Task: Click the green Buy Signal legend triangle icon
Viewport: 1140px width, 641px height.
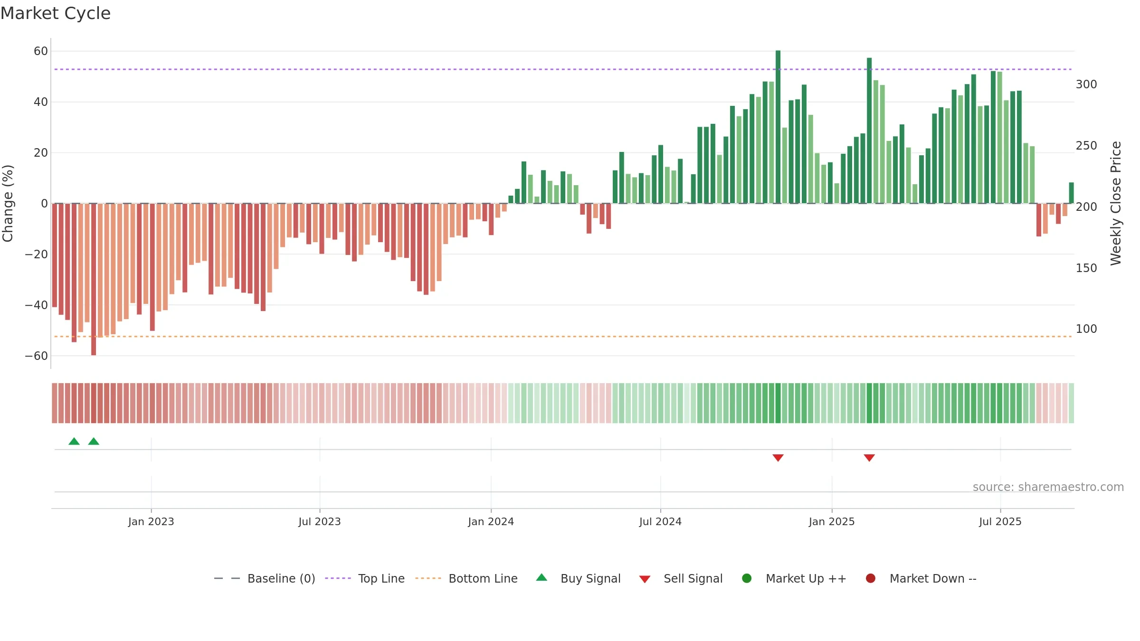Action: click(541, 578)
